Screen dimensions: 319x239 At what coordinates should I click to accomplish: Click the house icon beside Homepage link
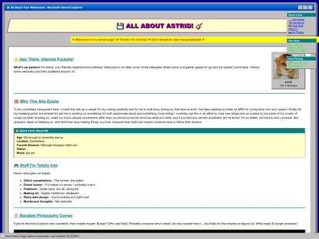point(290,19)
